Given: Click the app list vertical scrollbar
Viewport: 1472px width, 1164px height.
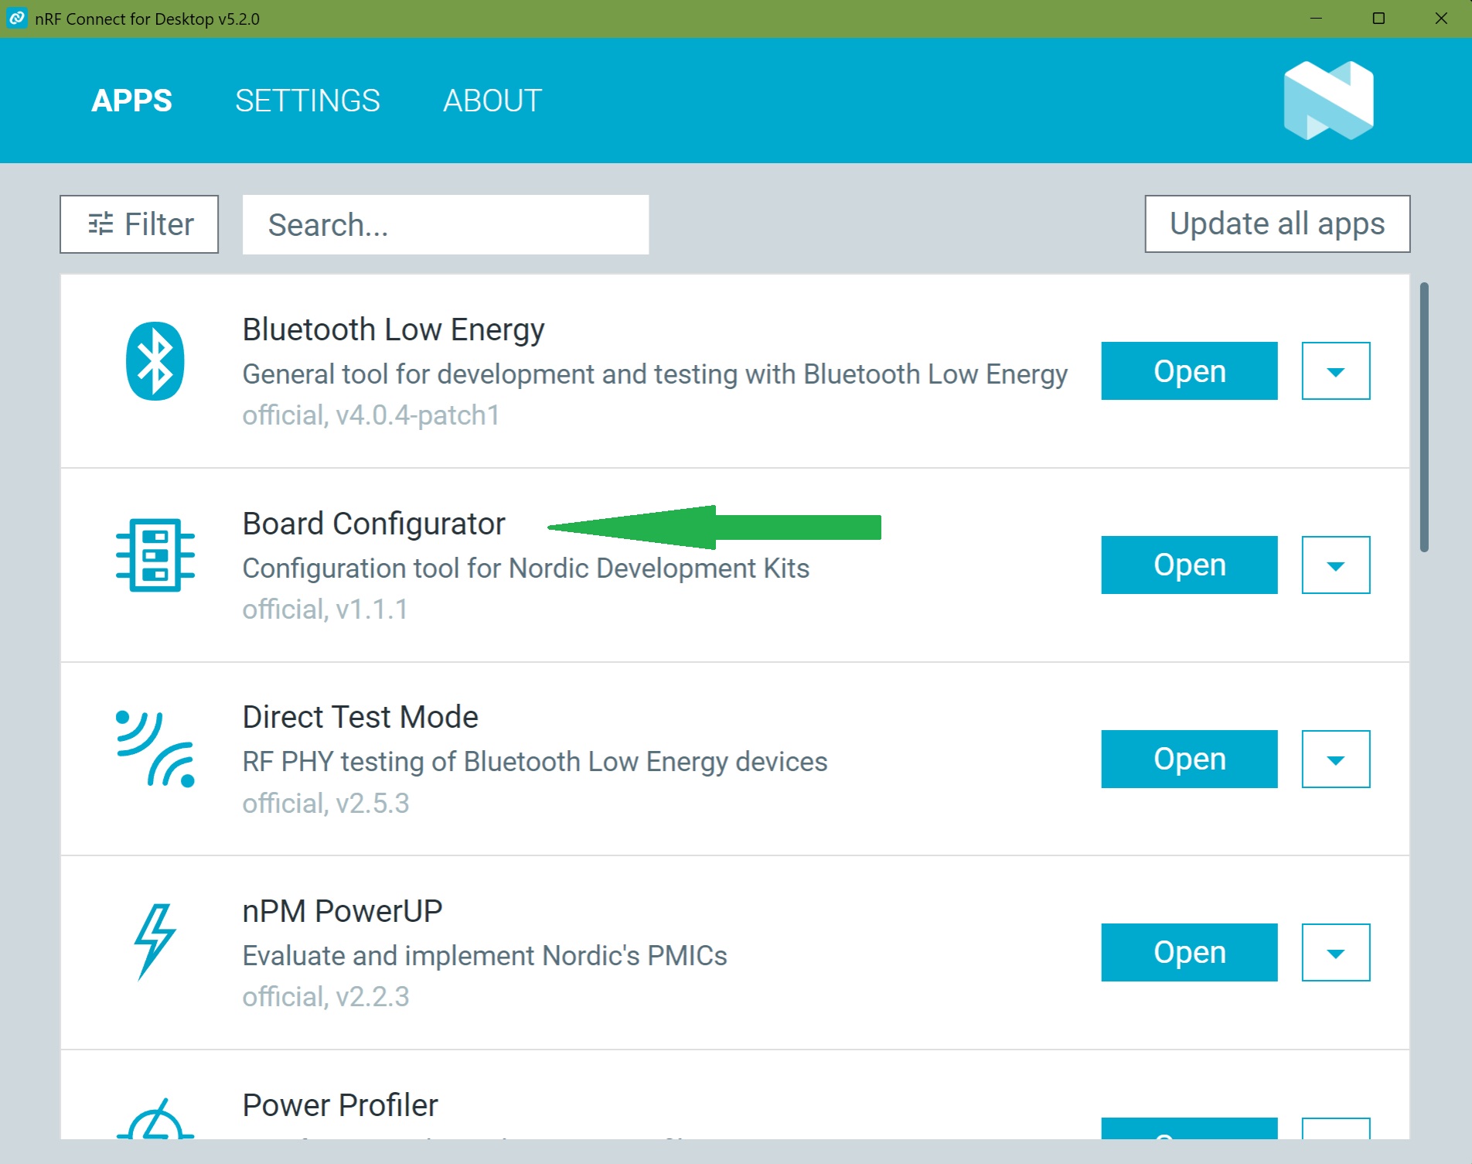Looking at the screenshot, I should [x=1424, y=418].
